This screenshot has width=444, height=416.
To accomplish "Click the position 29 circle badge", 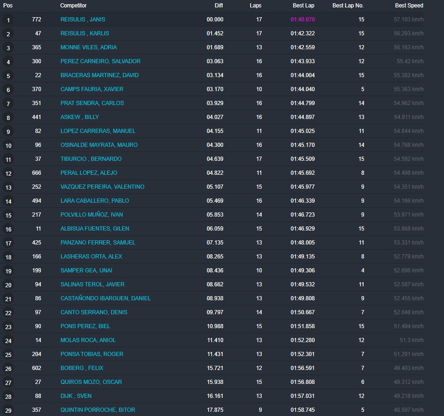I will pos(8,410).
